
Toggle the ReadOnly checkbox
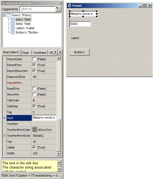click(34, 89)
